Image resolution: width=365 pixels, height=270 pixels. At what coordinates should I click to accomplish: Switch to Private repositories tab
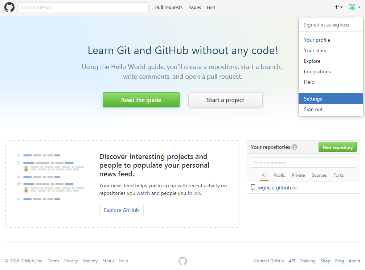pyautogui.click(x=298, y=175)
